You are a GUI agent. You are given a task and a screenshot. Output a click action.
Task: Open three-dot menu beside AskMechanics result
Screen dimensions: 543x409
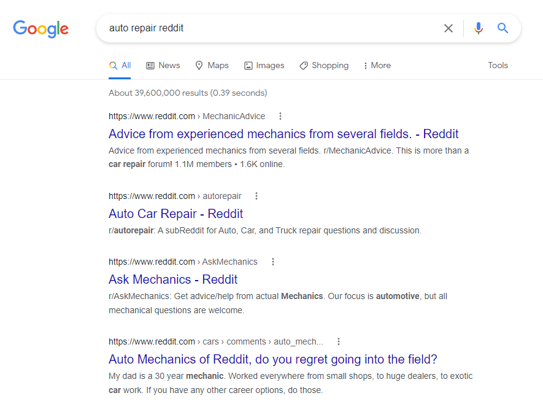click(x=273, y=262)
